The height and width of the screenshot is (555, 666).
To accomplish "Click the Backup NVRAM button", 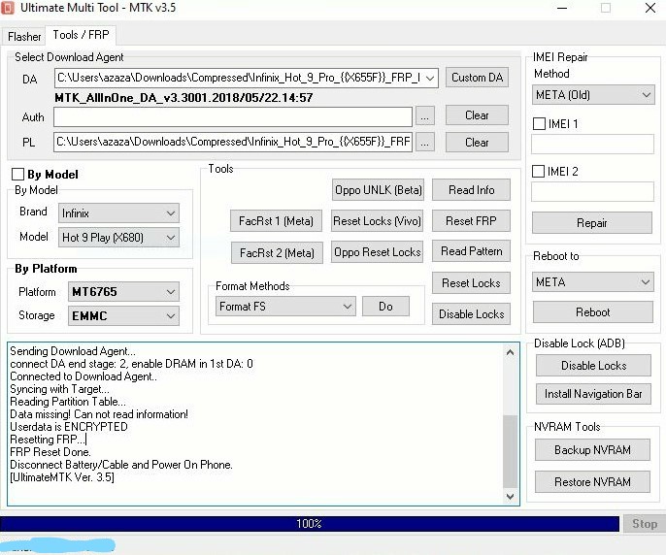I will (x=592, y=449).
